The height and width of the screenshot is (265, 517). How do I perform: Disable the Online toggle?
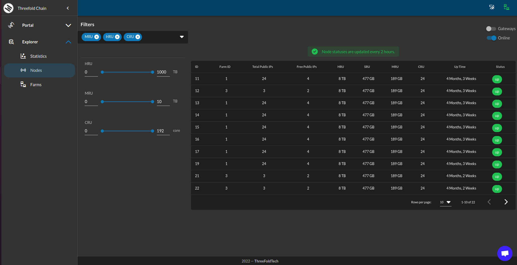coord(491,38)
